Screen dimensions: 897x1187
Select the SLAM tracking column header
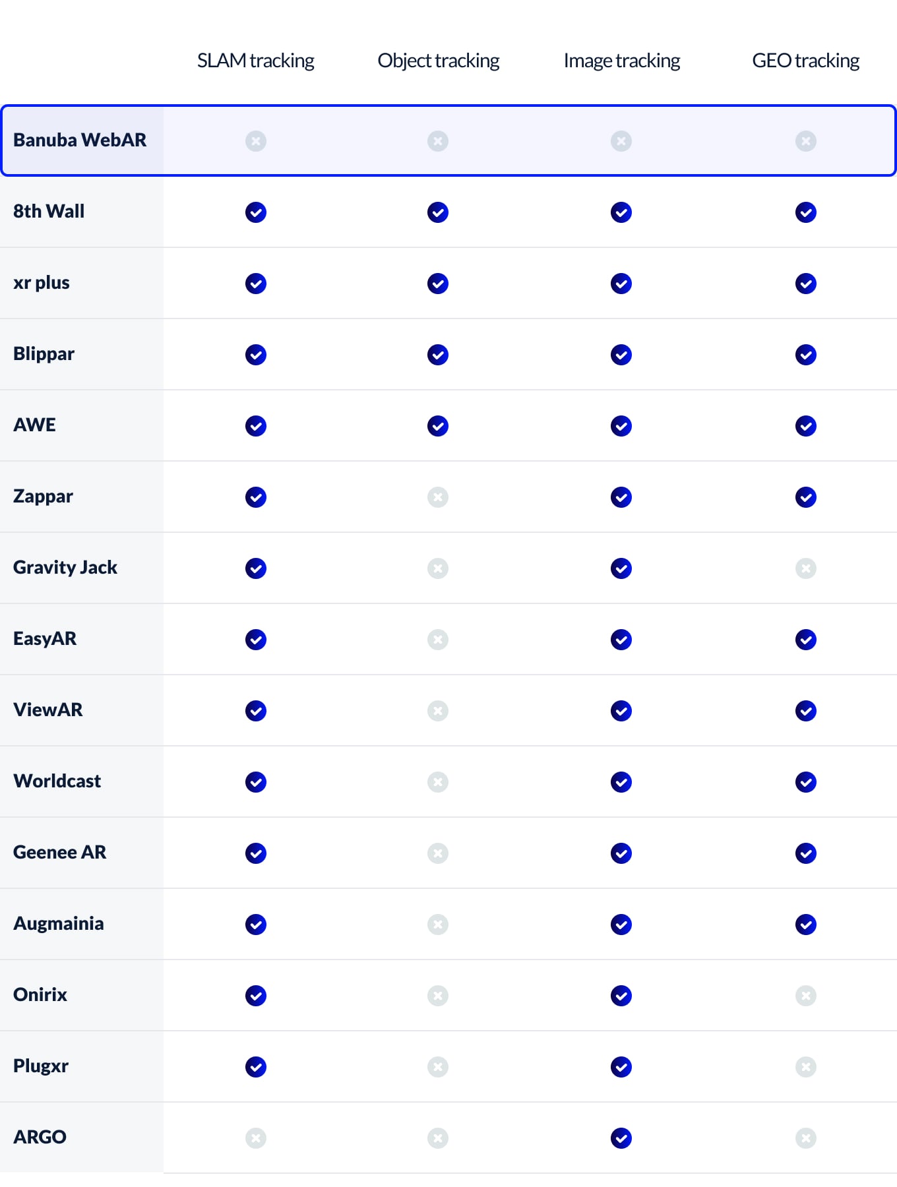click(x=256, y=61)
